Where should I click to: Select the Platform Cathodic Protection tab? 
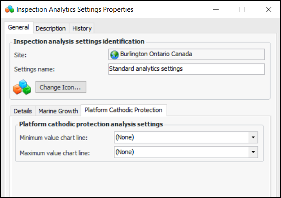pos(124,110)
